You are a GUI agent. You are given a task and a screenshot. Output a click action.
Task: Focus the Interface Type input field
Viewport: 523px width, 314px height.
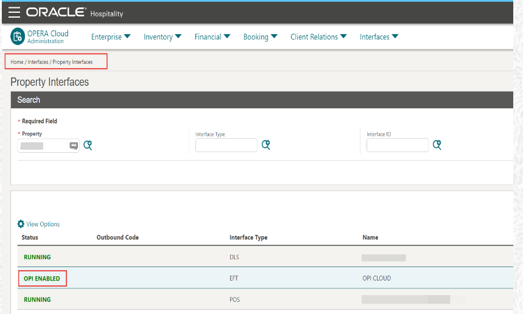pos(226,145)
